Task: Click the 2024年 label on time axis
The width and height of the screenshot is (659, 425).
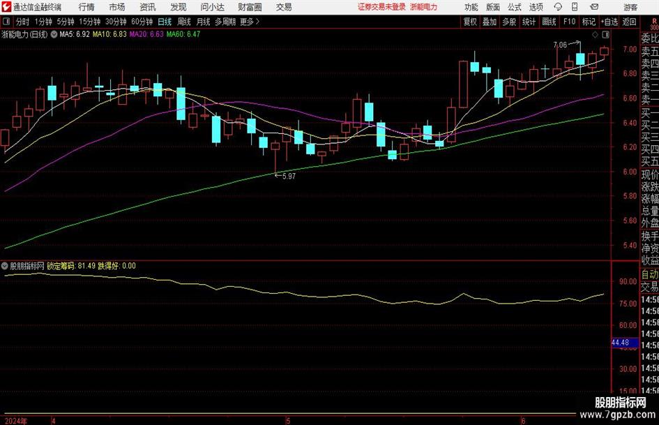Action: [15, 421]
